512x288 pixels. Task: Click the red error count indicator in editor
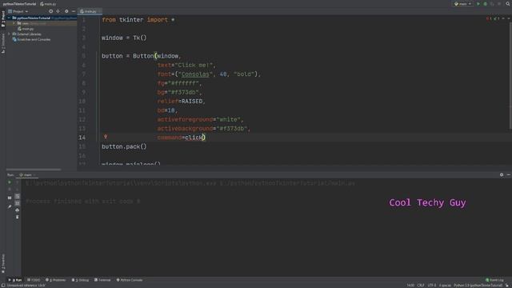click(x=489, y=19)
